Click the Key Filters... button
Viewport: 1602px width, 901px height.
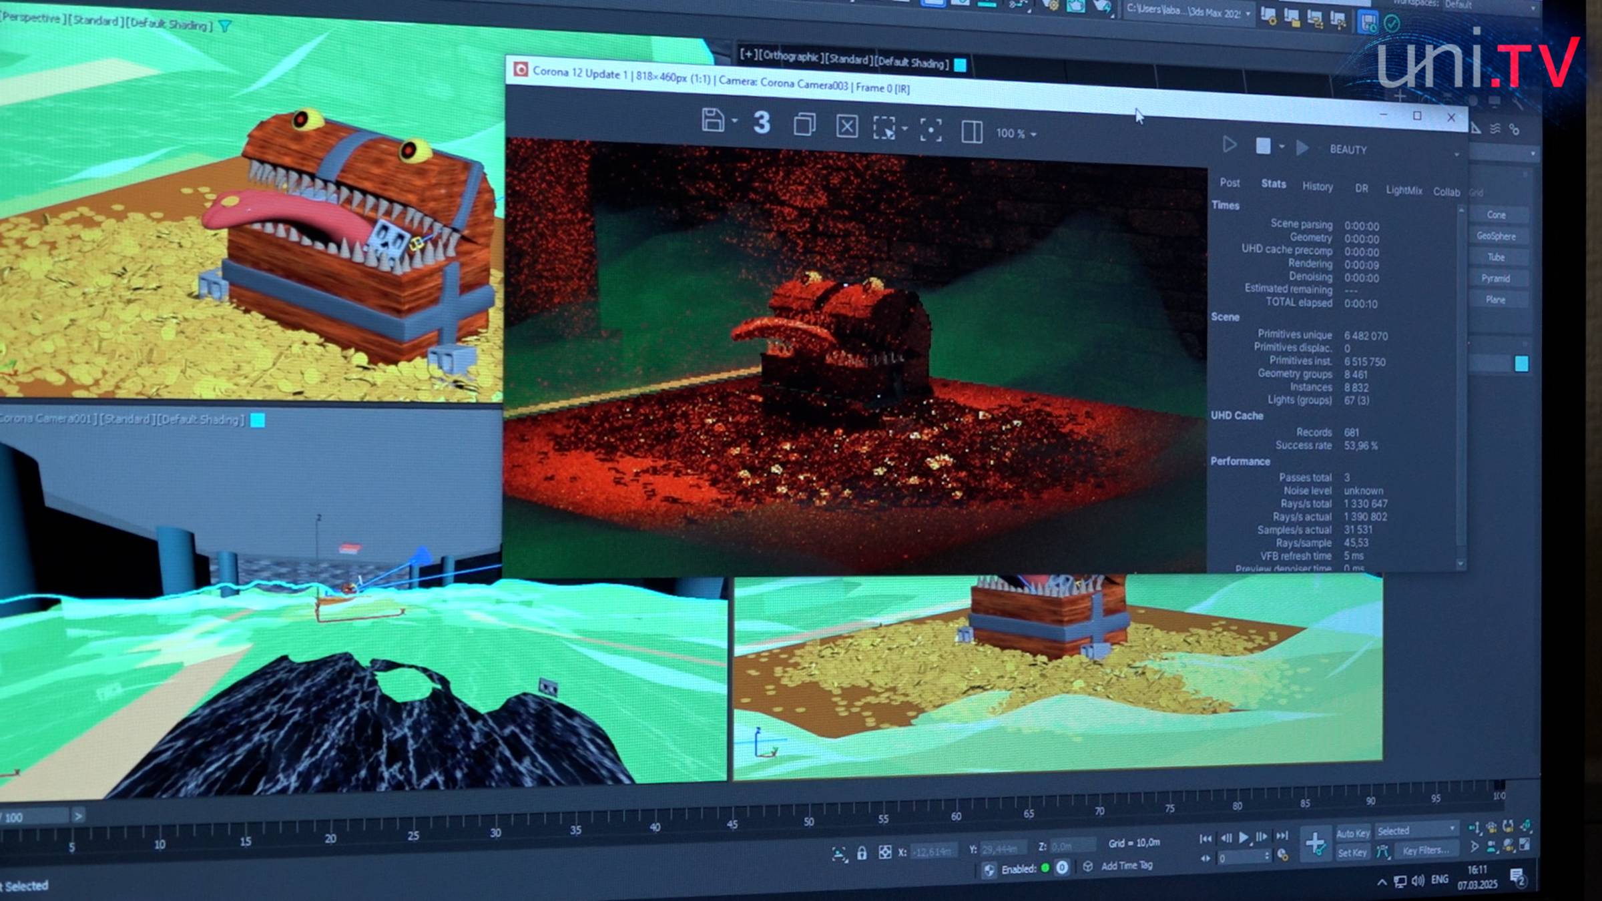[1425, 850]
